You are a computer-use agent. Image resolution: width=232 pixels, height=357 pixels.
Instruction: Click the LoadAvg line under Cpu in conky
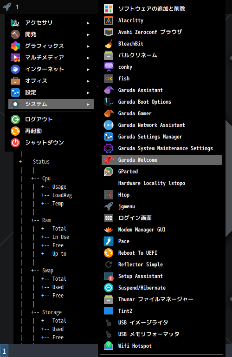point(62,195)
